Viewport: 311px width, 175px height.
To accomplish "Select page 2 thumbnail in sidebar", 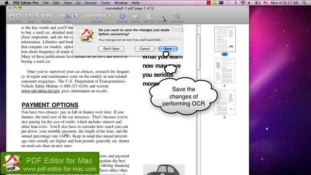I will [x=225, y=70].
